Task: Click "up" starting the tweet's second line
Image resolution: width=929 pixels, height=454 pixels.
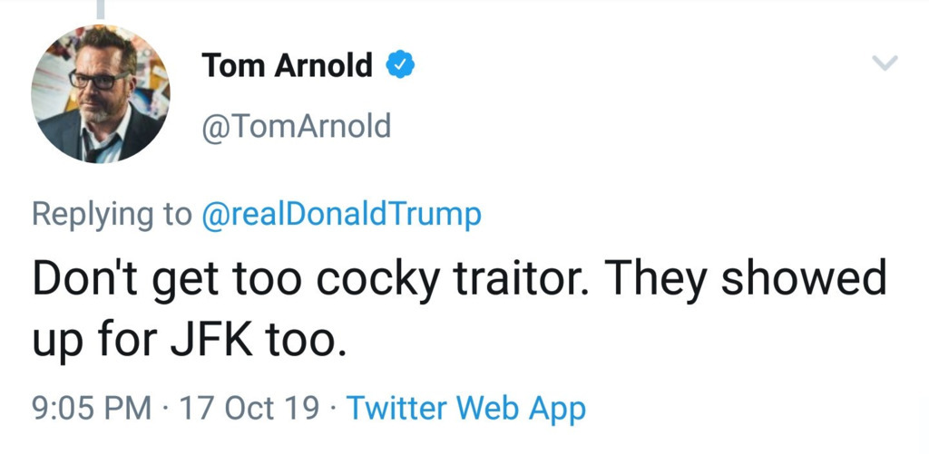Action: [x=56, y=340]
